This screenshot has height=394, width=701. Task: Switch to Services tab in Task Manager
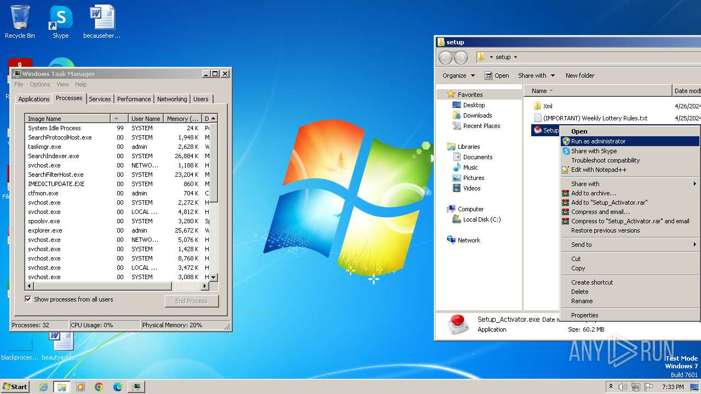coord(100,99)
